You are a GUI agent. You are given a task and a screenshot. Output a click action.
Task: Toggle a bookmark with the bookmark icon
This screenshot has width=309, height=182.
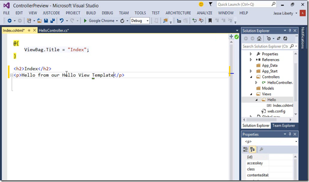210,20
